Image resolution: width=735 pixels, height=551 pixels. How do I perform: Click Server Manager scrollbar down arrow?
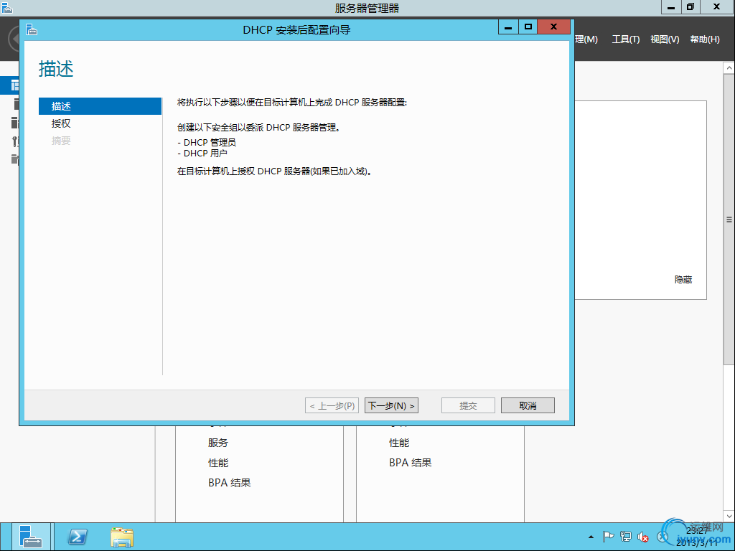(729, 516)
